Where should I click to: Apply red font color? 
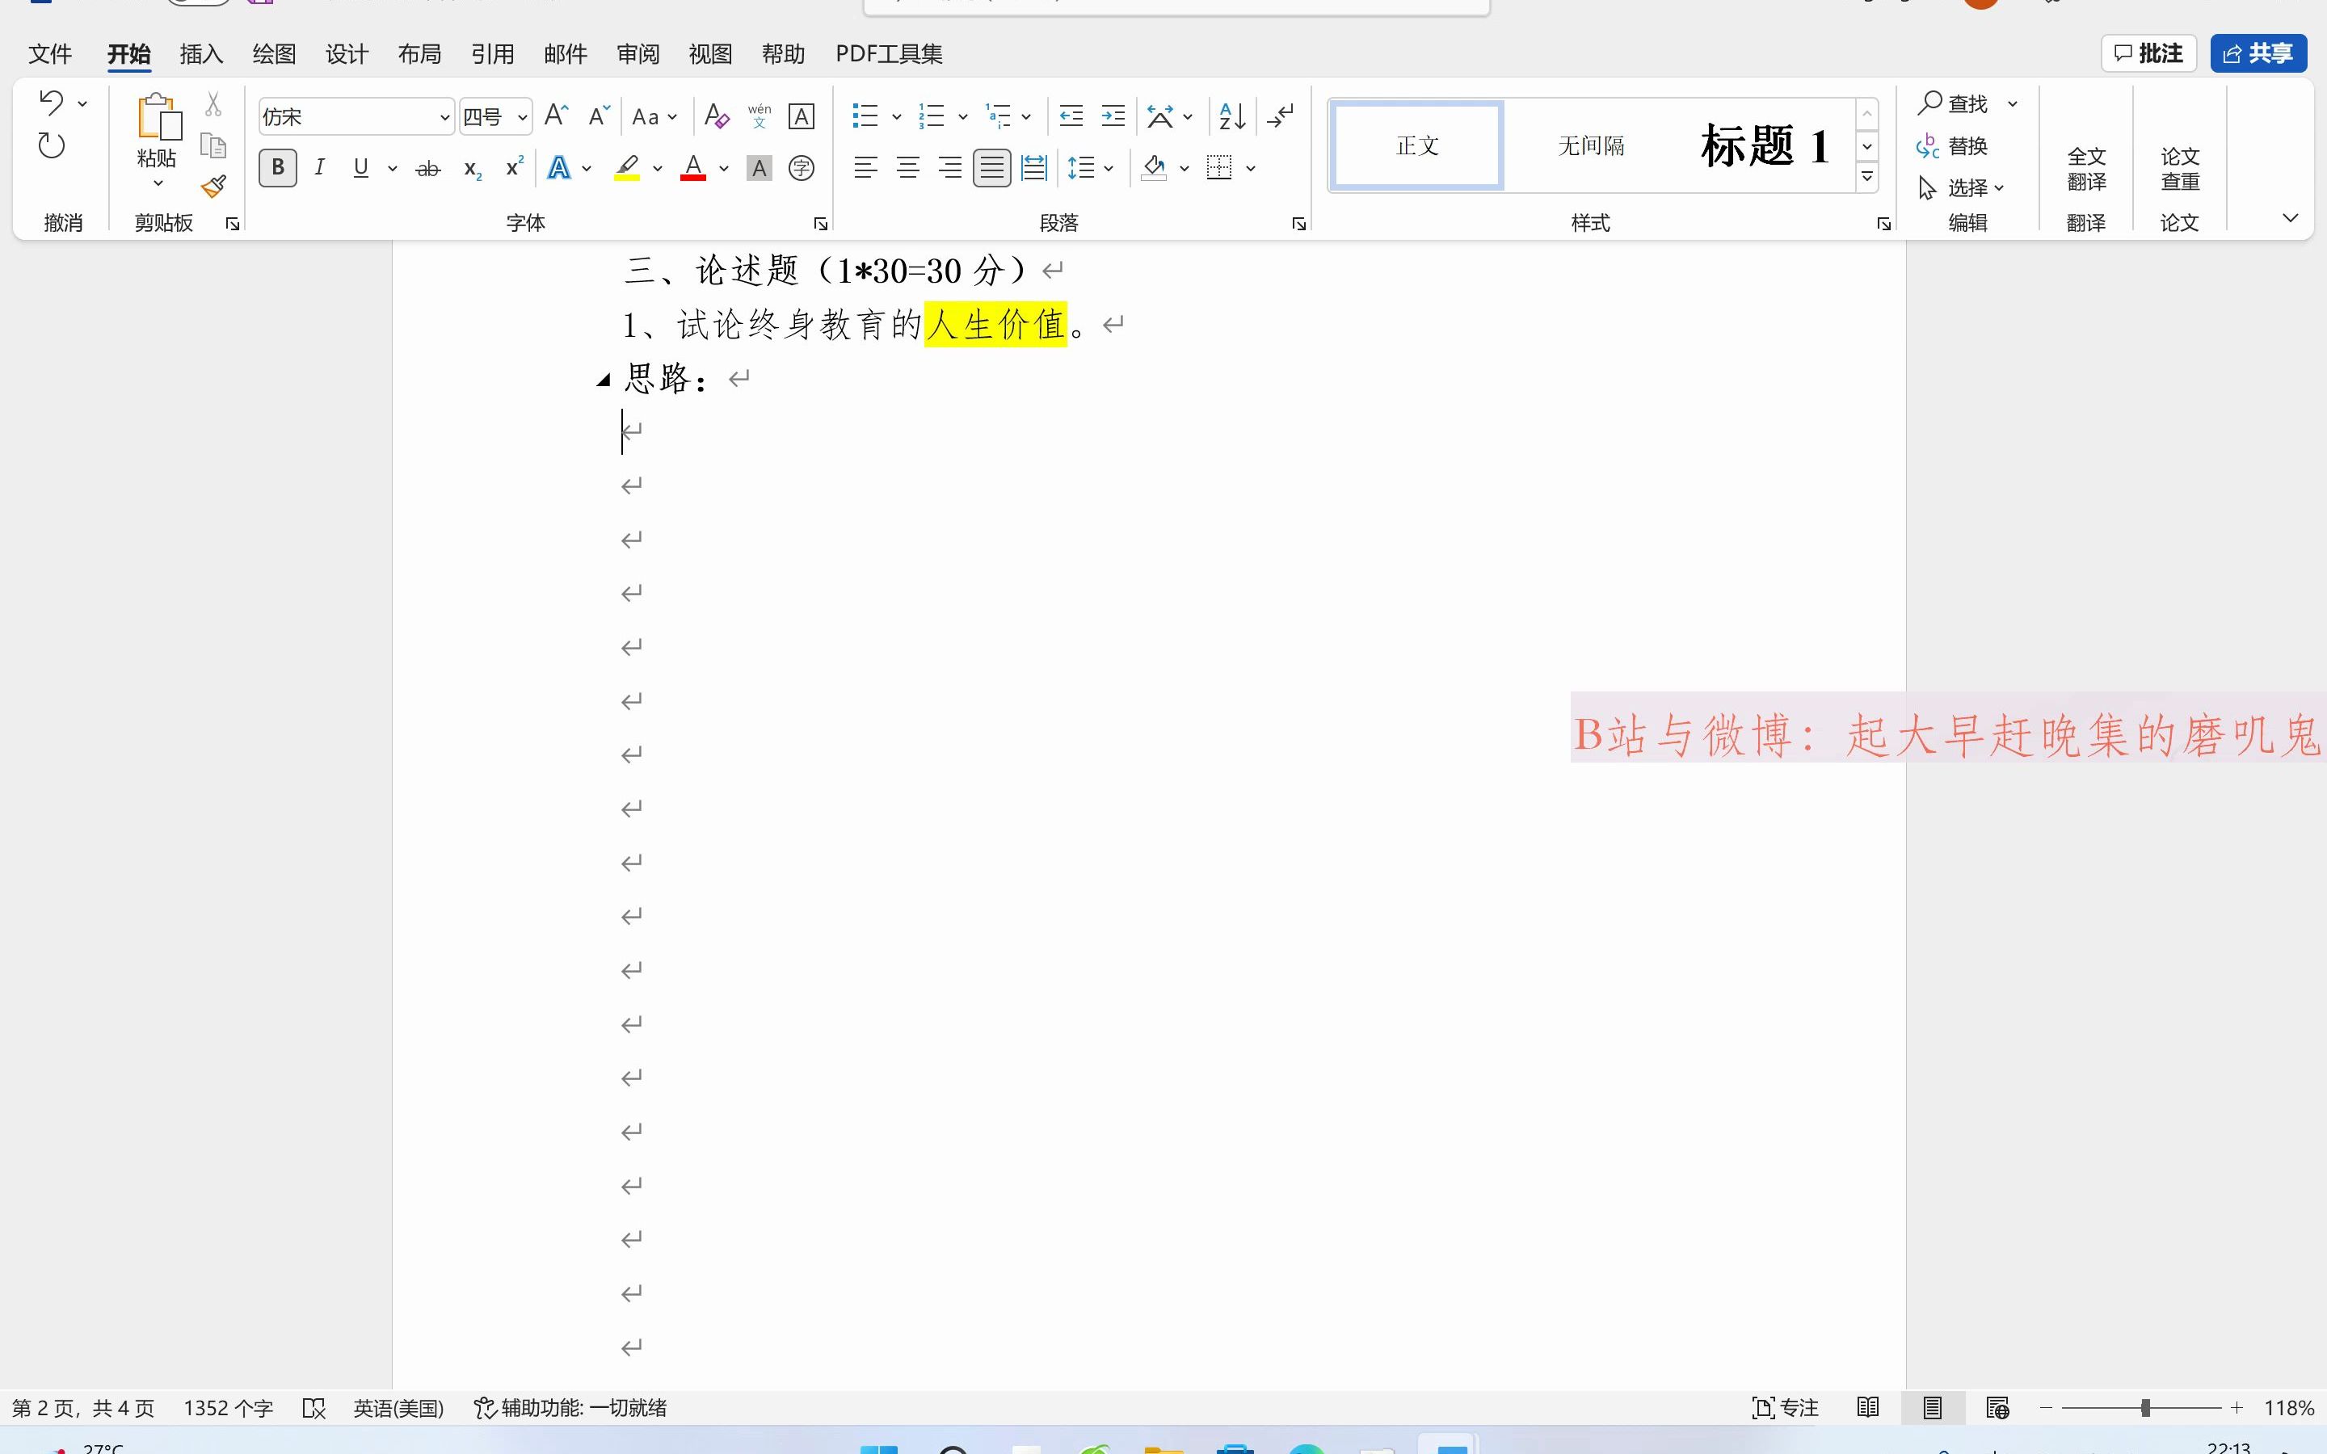pyautogui.click(x=693, y=168)
